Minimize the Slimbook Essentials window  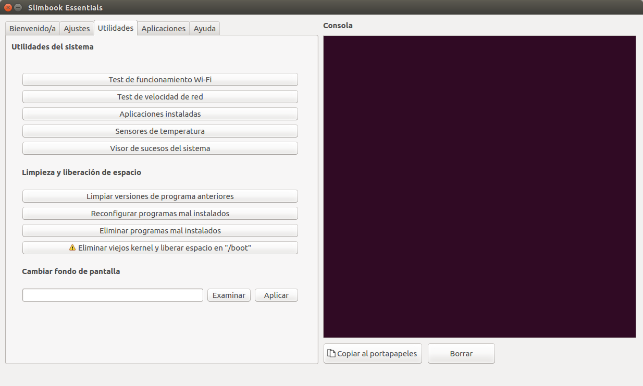18,7
